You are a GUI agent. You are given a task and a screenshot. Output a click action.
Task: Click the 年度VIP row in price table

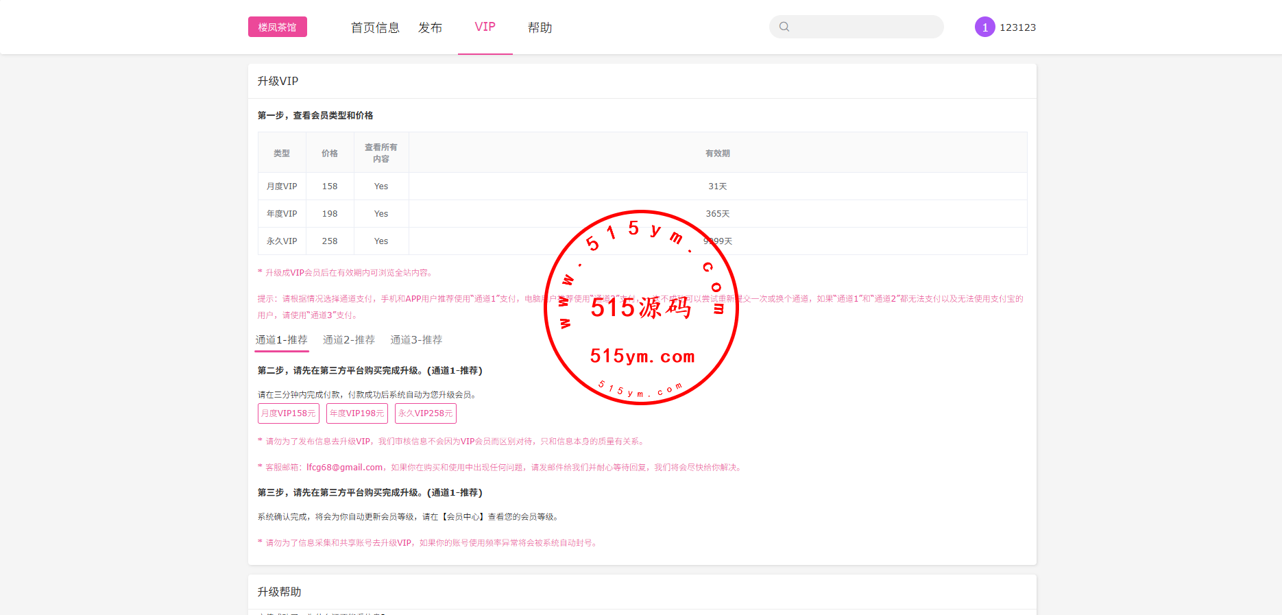[x=282, y=214]
